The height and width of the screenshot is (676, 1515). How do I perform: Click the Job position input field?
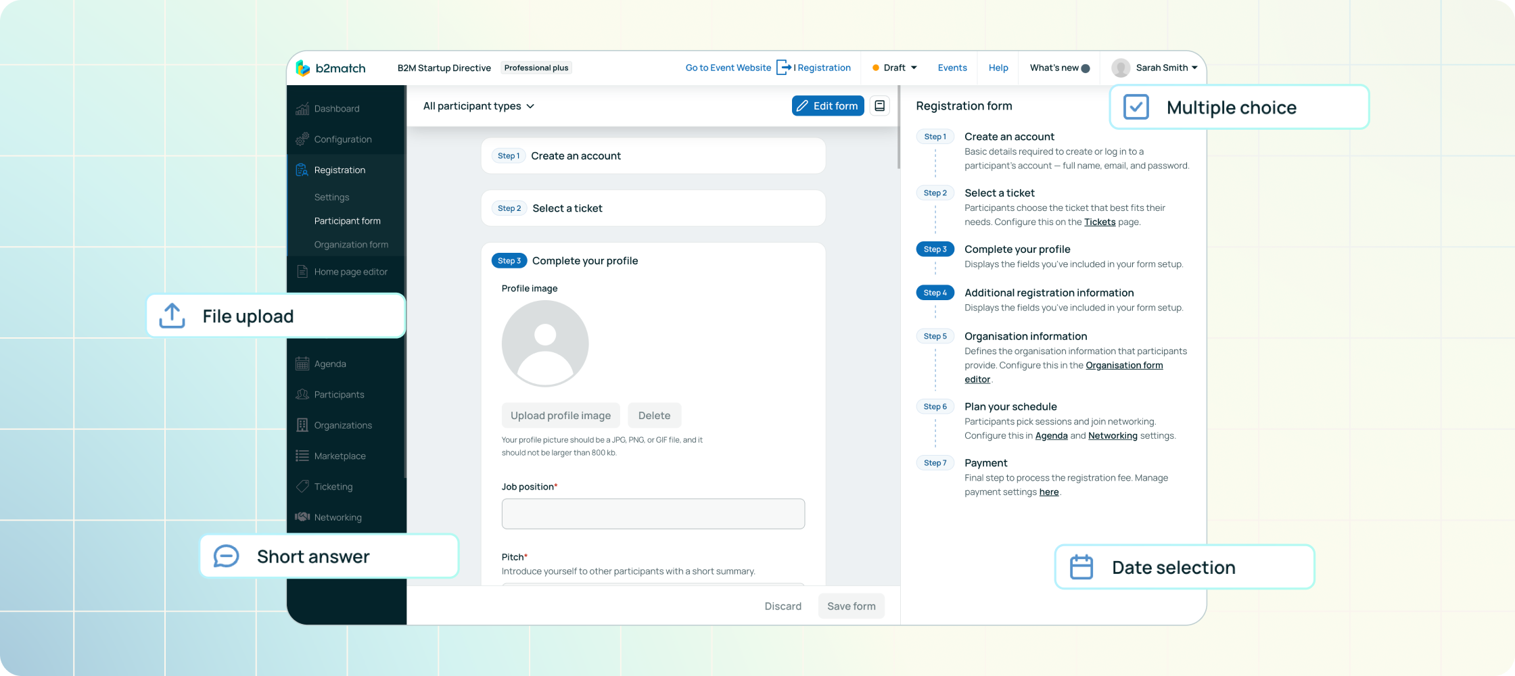tap(653, 514)
